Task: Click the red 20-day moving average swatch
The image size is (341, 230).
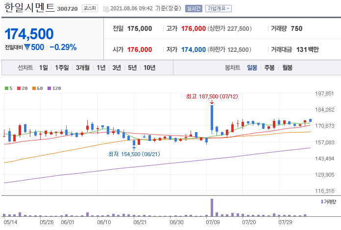Action: click(x=19, y=89)
